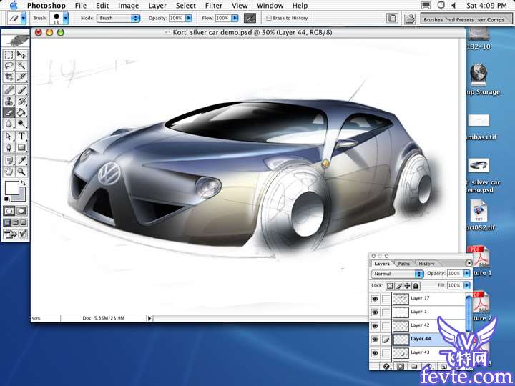Open the eraser Mode dropdown
515x386 pixels.
click(x=118, y=18)
